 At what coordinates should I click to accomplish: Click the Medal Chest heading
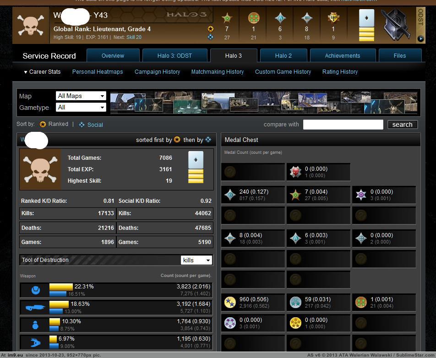point(241,140)
